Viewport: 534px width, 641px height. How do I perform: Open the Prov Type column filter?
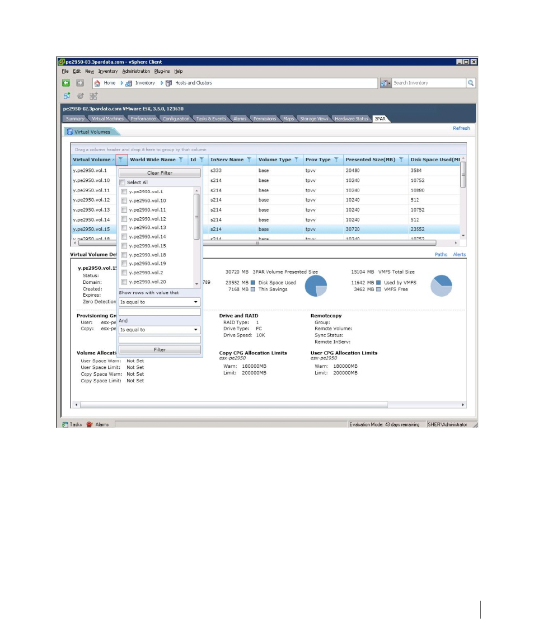336,160
